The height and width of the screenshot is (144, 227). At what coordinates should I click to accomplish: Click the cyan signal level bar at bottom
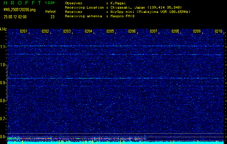pos(115,143)
